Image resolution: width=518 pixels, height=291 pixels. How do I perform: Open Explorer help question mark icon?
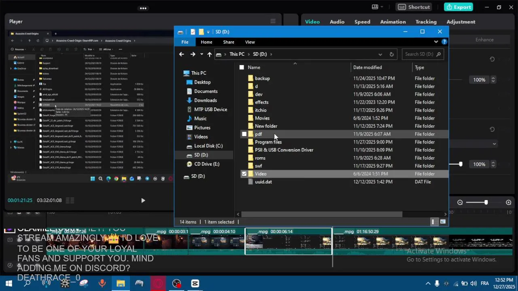444,42
